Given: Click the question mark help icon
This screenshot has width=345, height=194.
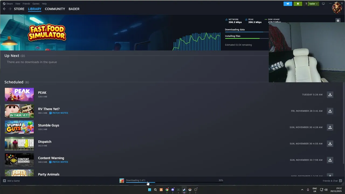Looking at the screenshot, I should 306,4.
